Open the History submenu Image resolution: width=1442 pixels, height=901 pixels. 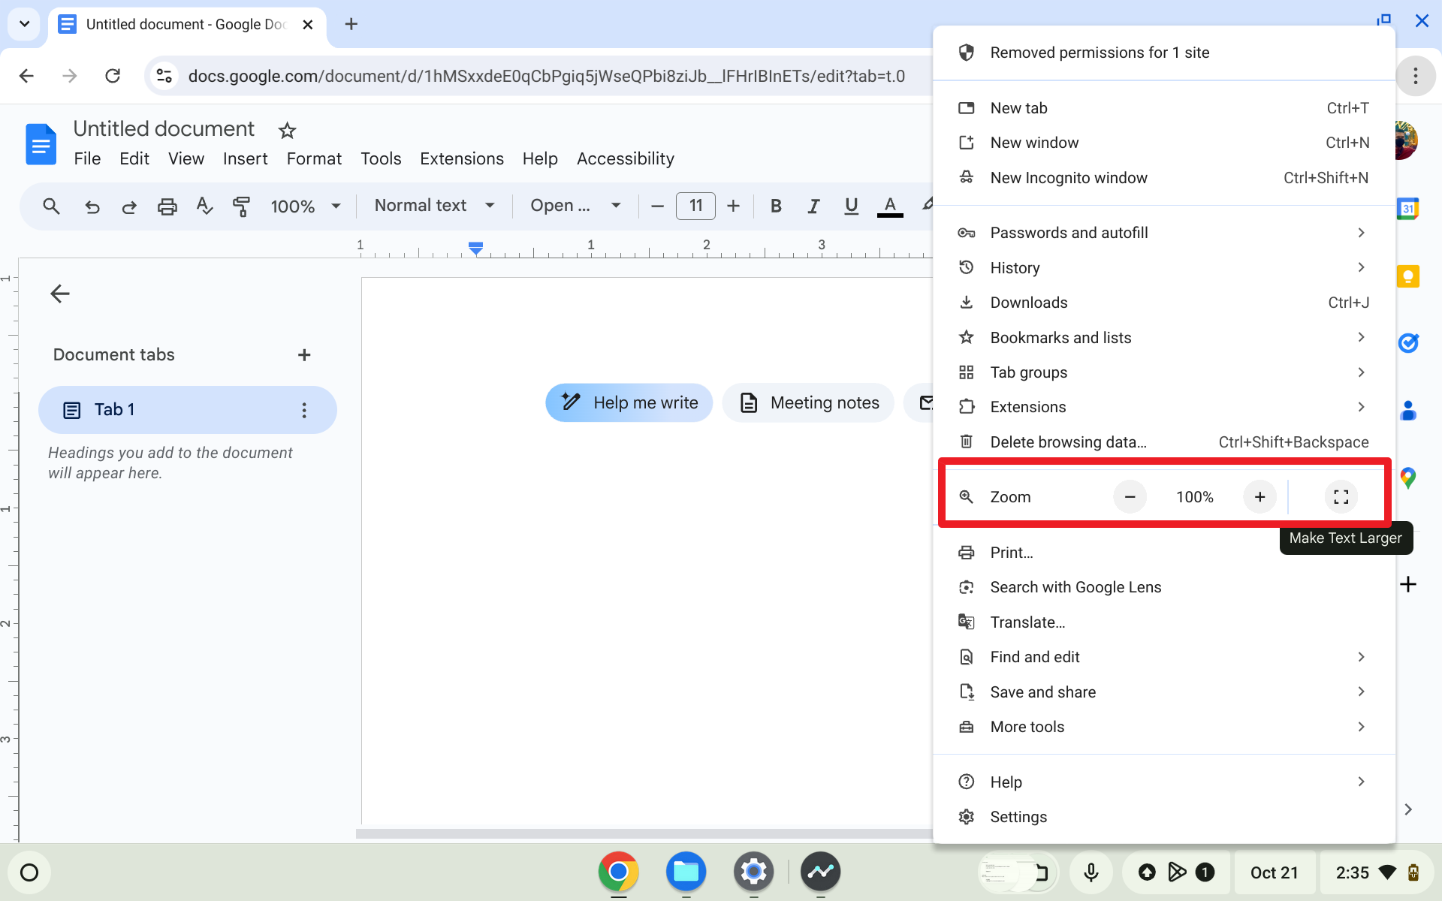coord(1162,267)
